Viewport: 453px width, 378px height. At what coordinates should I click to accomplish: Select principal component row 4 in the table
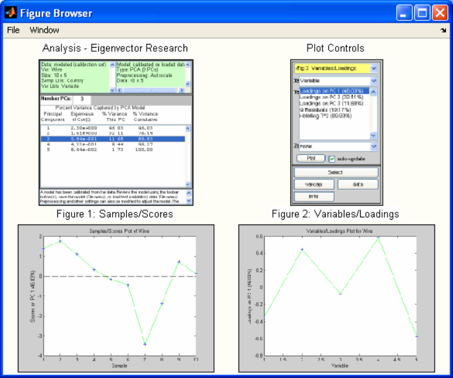coord(113,144)
